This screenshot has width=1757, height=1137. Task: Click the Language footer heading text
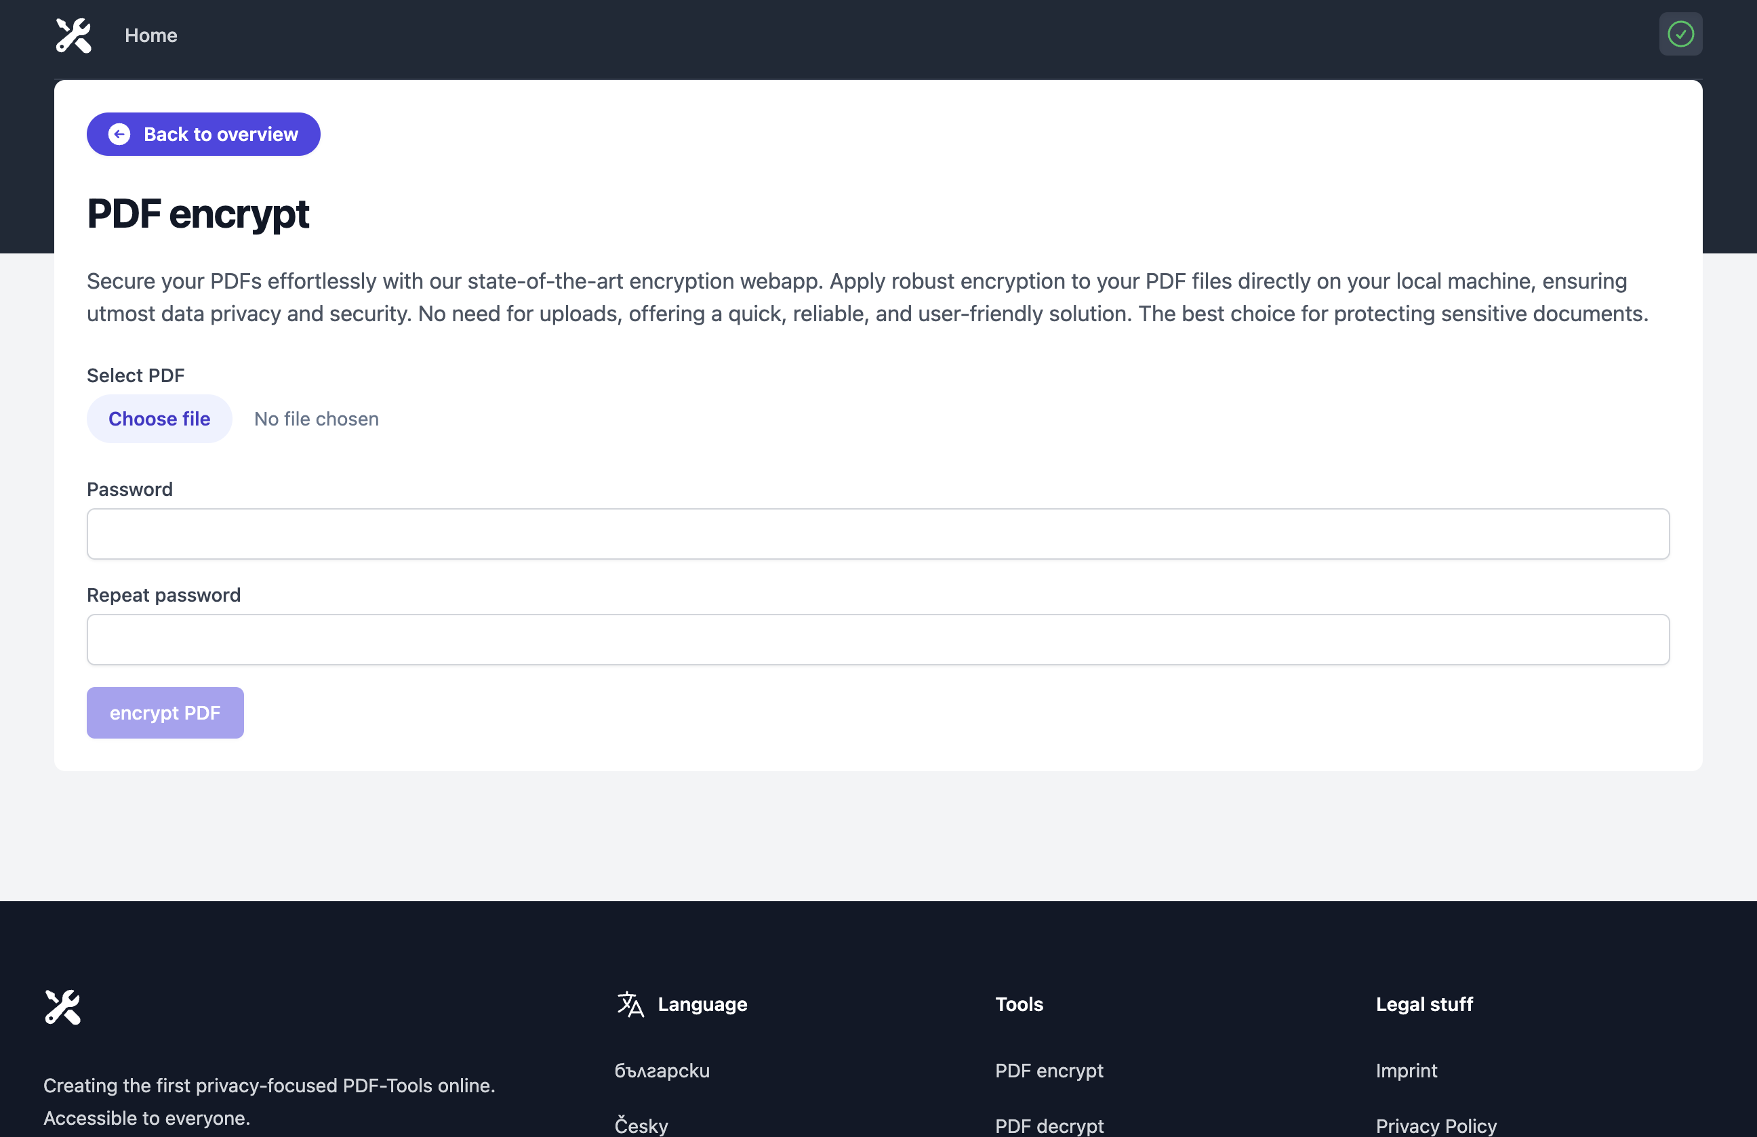click(x=702, y=1004)
